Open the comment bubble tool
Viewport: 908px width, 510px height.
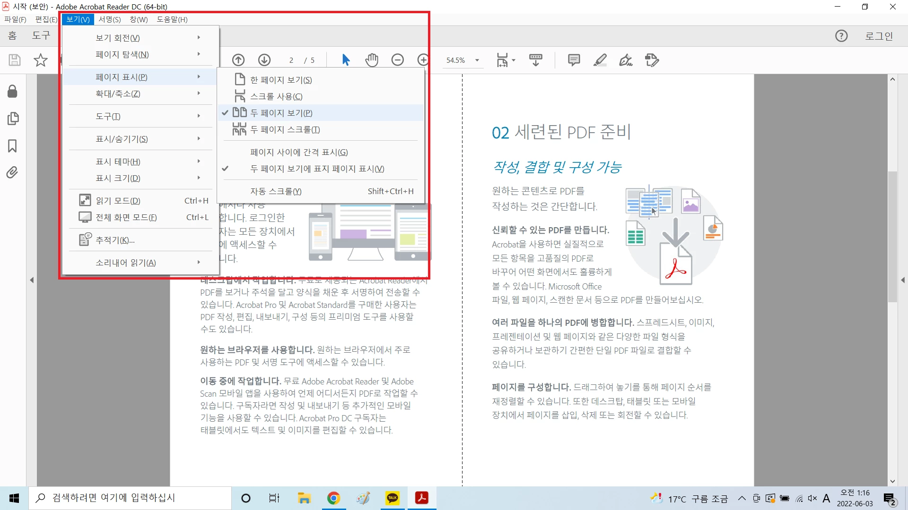[574, 60]
